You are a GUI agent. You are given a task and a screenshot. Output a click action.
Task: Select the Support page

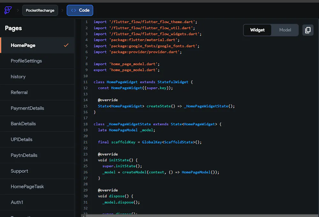pos(37,171)
